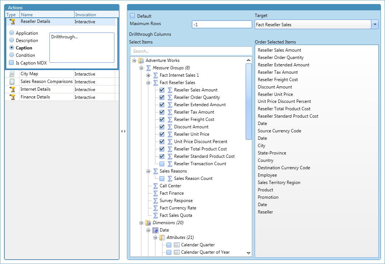
Task: Click the Calendar Quarter attribute icon
Action: point(176,245)
